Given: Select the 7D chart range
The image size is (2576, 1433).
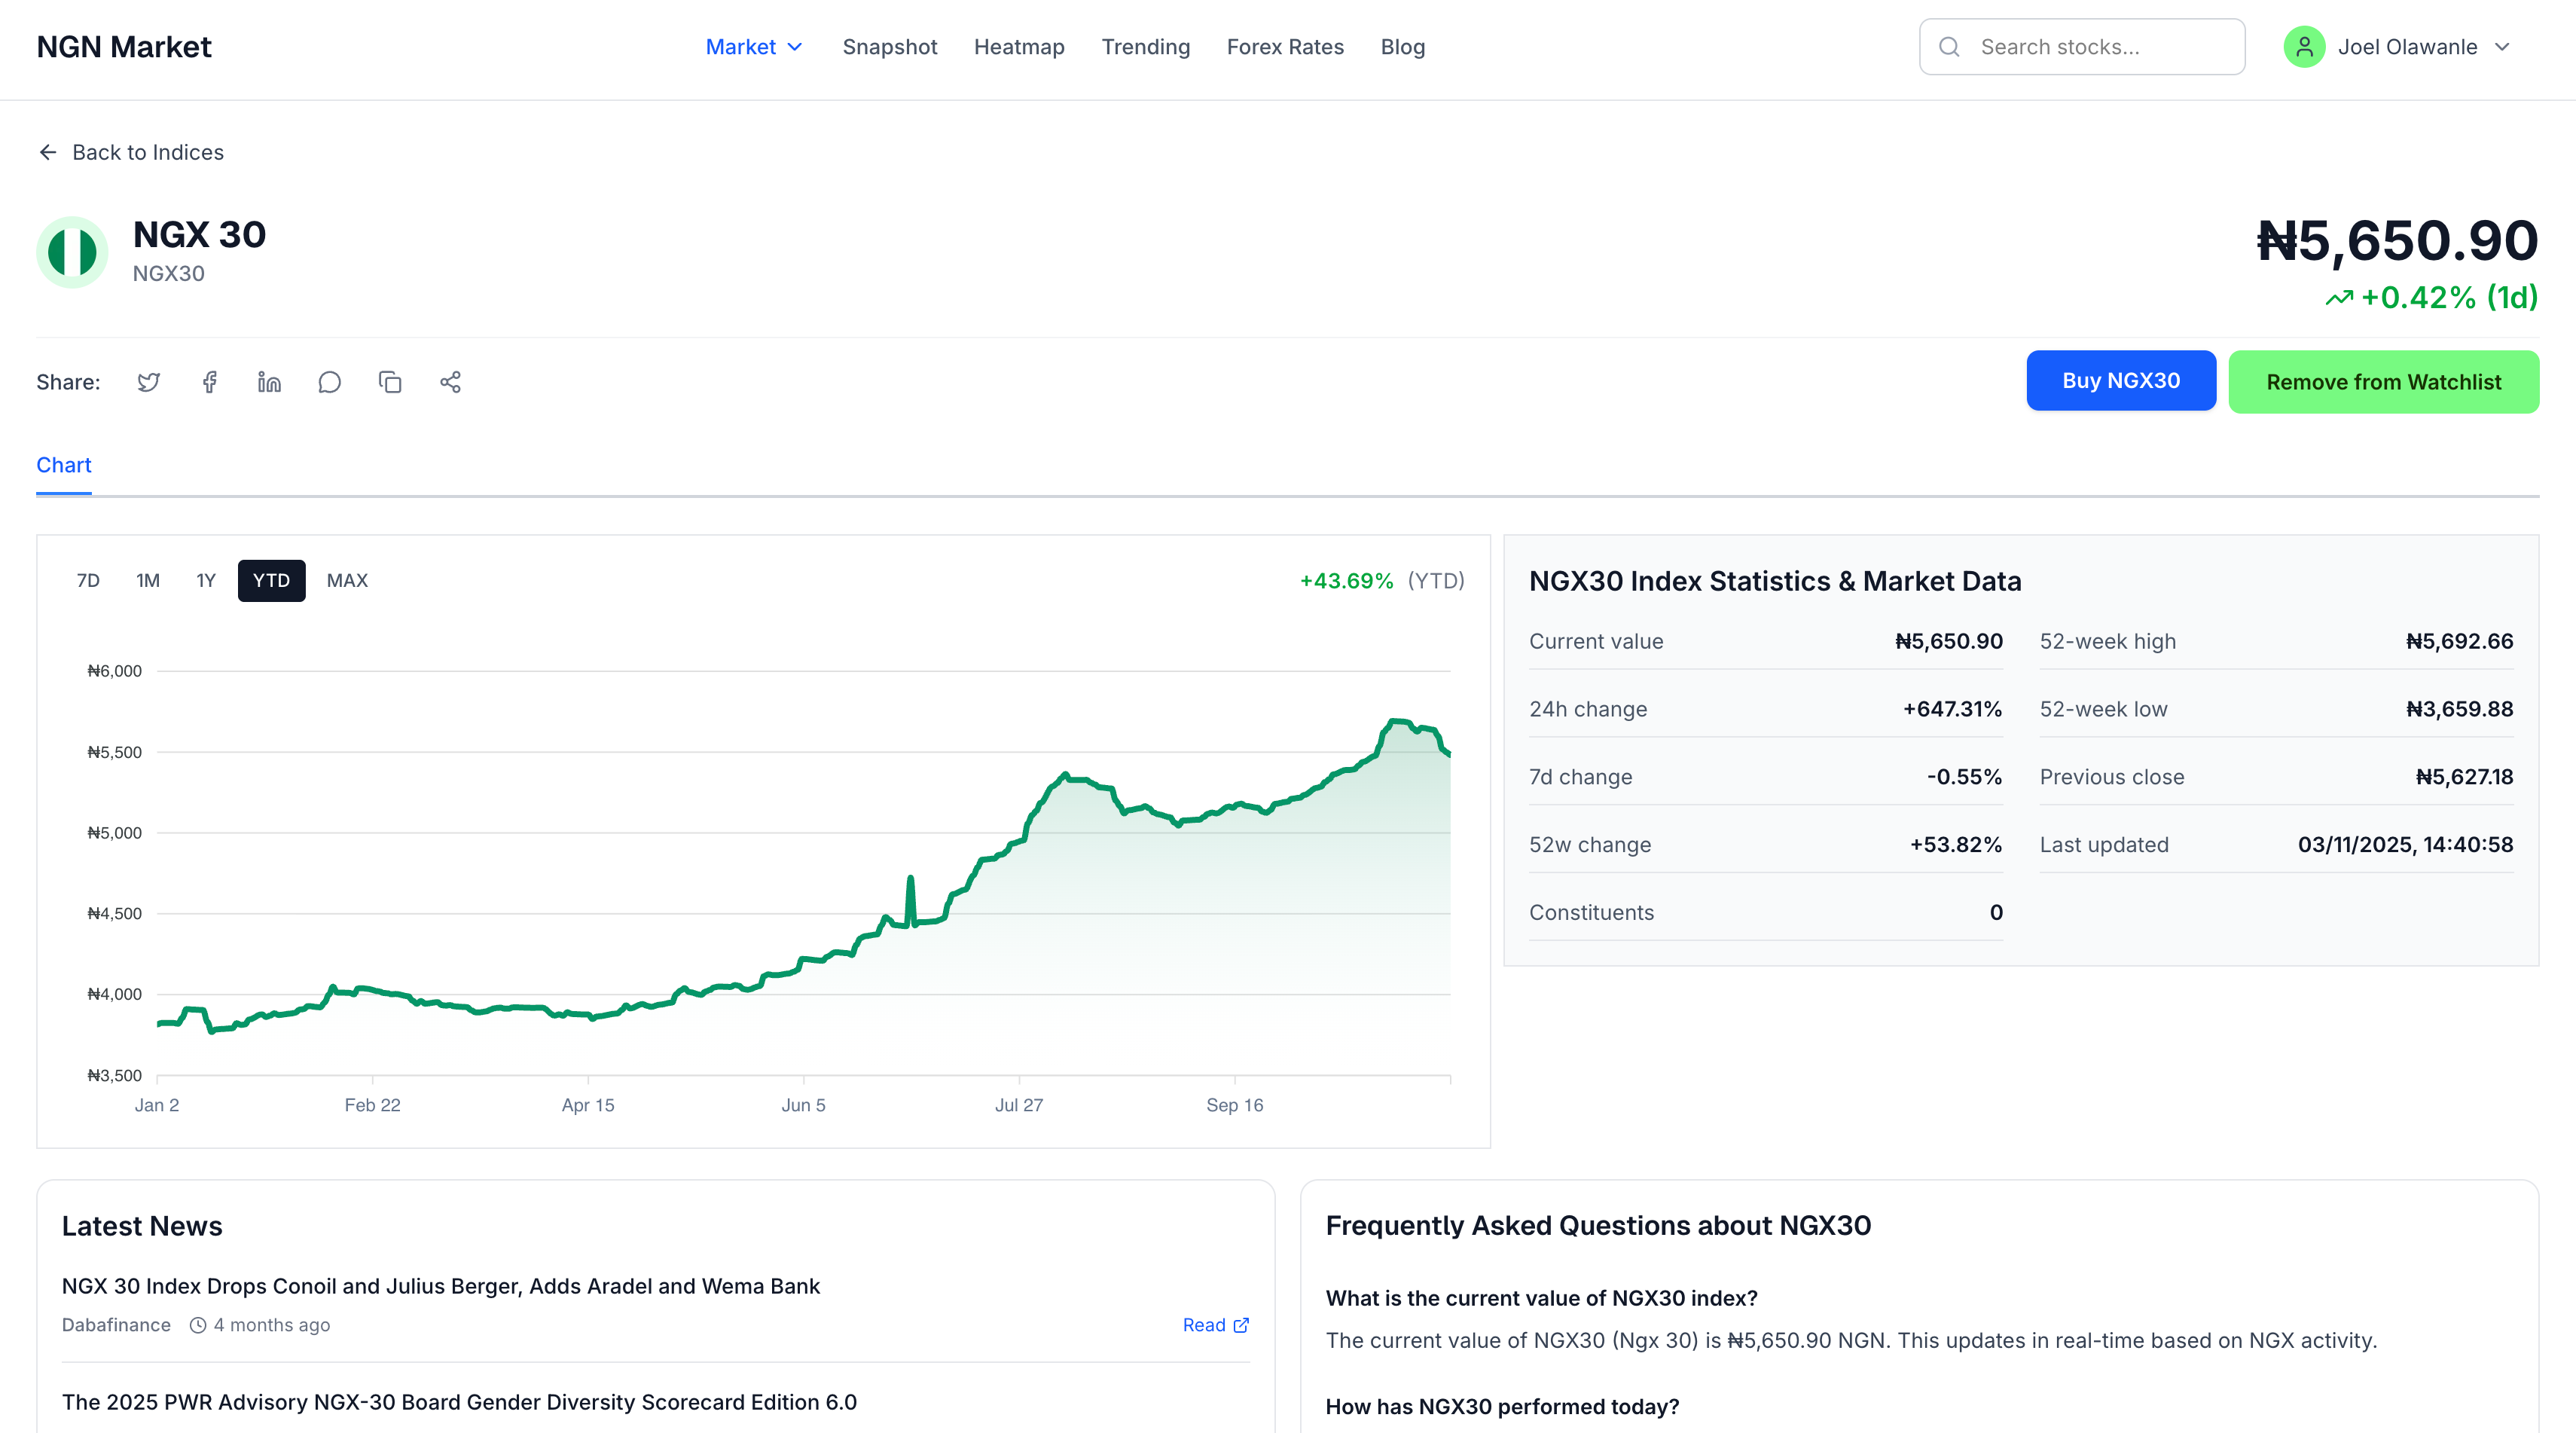Looking at the screenshot, I should coord(88,580).
